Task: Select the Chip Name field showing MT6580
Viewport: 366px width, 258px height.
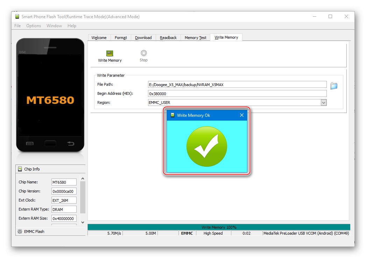Action: point(64,182)
